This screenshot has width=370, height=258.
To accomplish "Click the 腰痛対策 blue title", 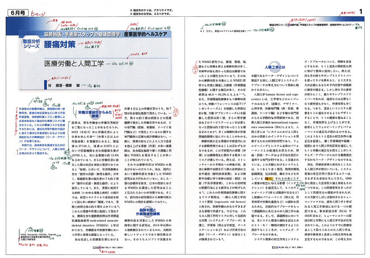I will [60, 46].
